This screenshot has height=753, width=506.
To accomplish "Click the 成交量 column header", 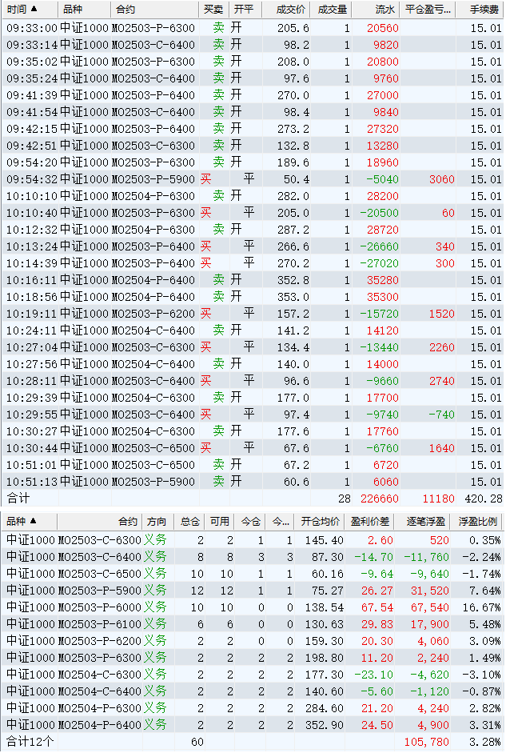I will (332, 10).
